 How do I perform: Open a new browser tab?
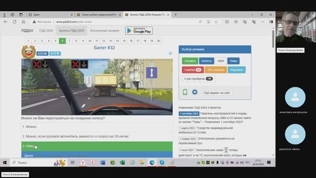click(x=176, y=14)
